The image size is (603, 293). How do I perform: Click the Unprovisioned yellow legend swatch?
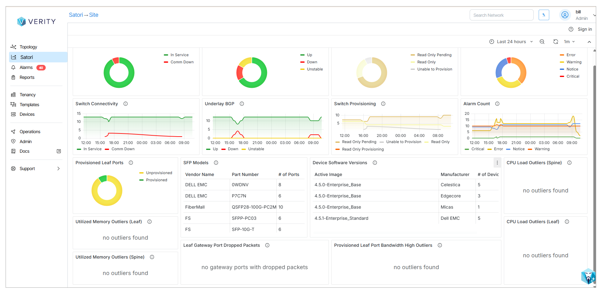point(141,173)
